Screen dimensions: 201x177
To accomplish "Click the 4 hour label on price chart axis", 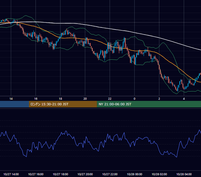I will tap(184, 99).
